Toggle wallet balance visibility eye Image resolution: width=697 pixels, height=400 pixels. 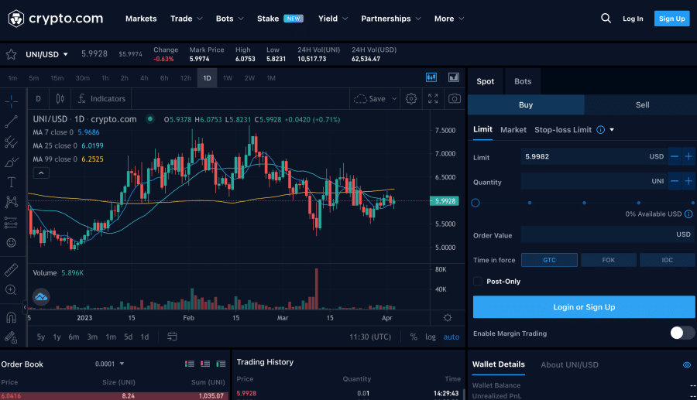[687, 365]
